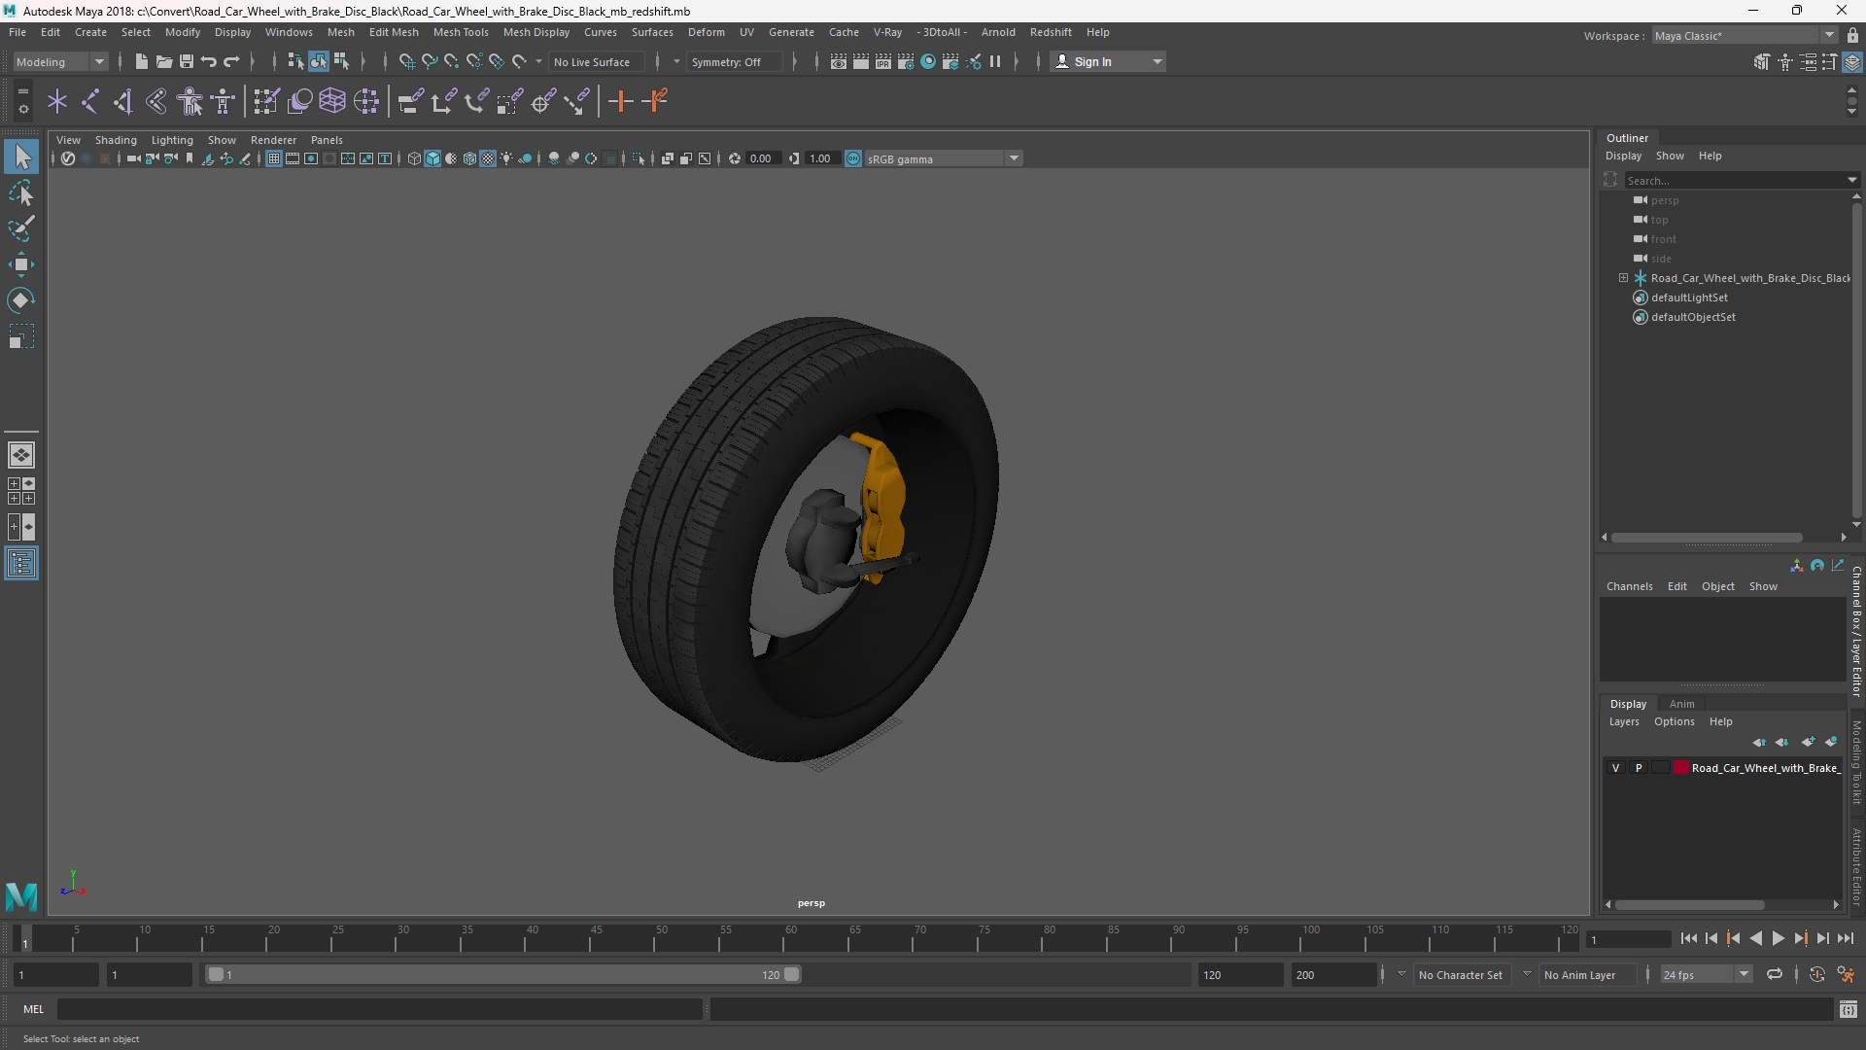Toggle auto keyframe icon by fps field
The width and height of the screenshot is (1866, 1050).
coord(1816,974)
